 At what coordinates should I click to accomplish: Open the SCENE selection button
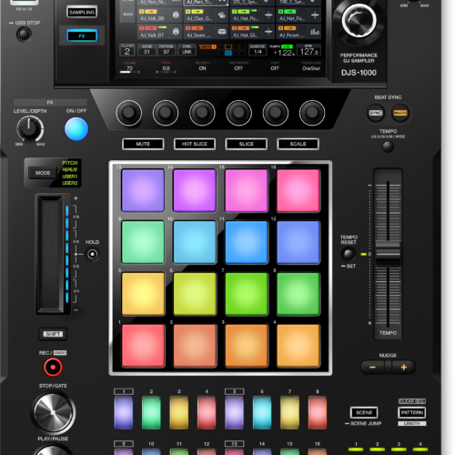pos(364,412)
